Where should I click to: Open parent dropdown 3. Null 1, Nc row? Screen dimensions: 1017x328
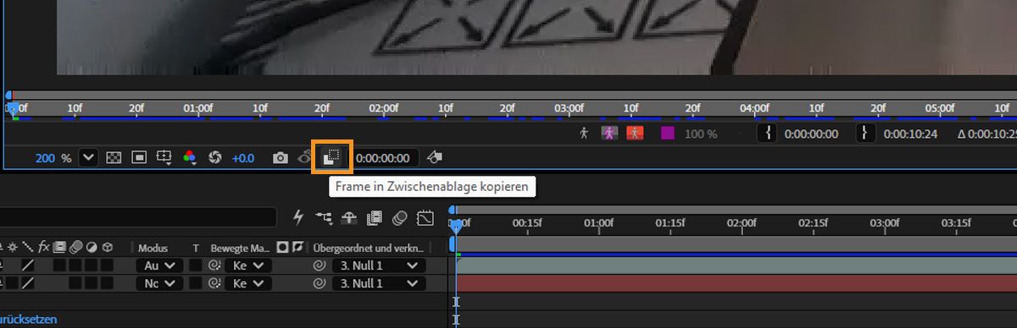pos(378,284)
